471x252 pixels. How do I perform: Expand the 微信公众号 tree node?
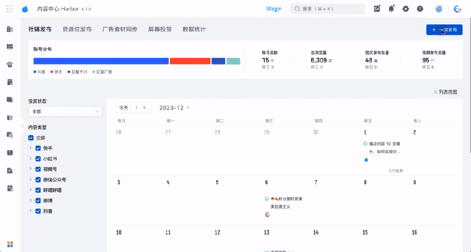[30, 180]
